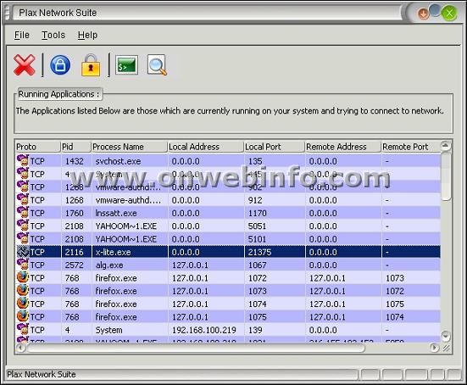The height and width of the screenshot is (385, 467).
Task: Click the orange download-arrow title bar button
Action: 423,14
